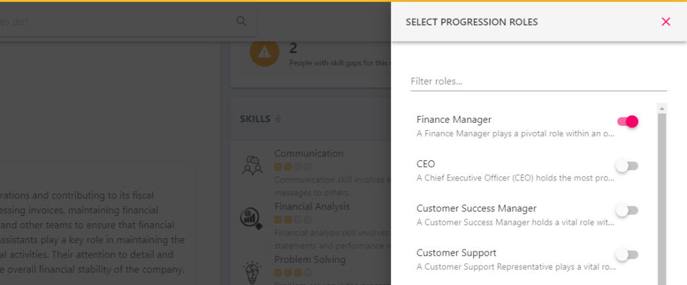Click the roles list scrollbar up arrow

pos(662,109)
